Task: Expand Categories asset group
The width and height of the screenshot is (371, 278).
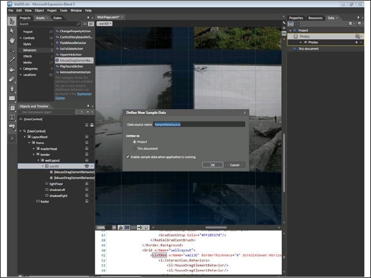Action: [21, 68]
